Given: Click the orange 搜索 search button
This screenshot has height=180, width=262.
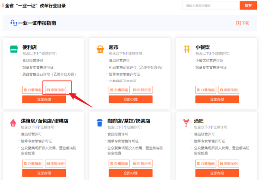Looking at the screenshot, I should tap(248, 6).
